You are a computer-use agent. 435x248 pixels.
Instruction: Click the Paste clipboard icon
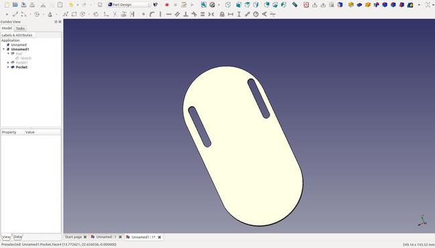tap(60, 5)
